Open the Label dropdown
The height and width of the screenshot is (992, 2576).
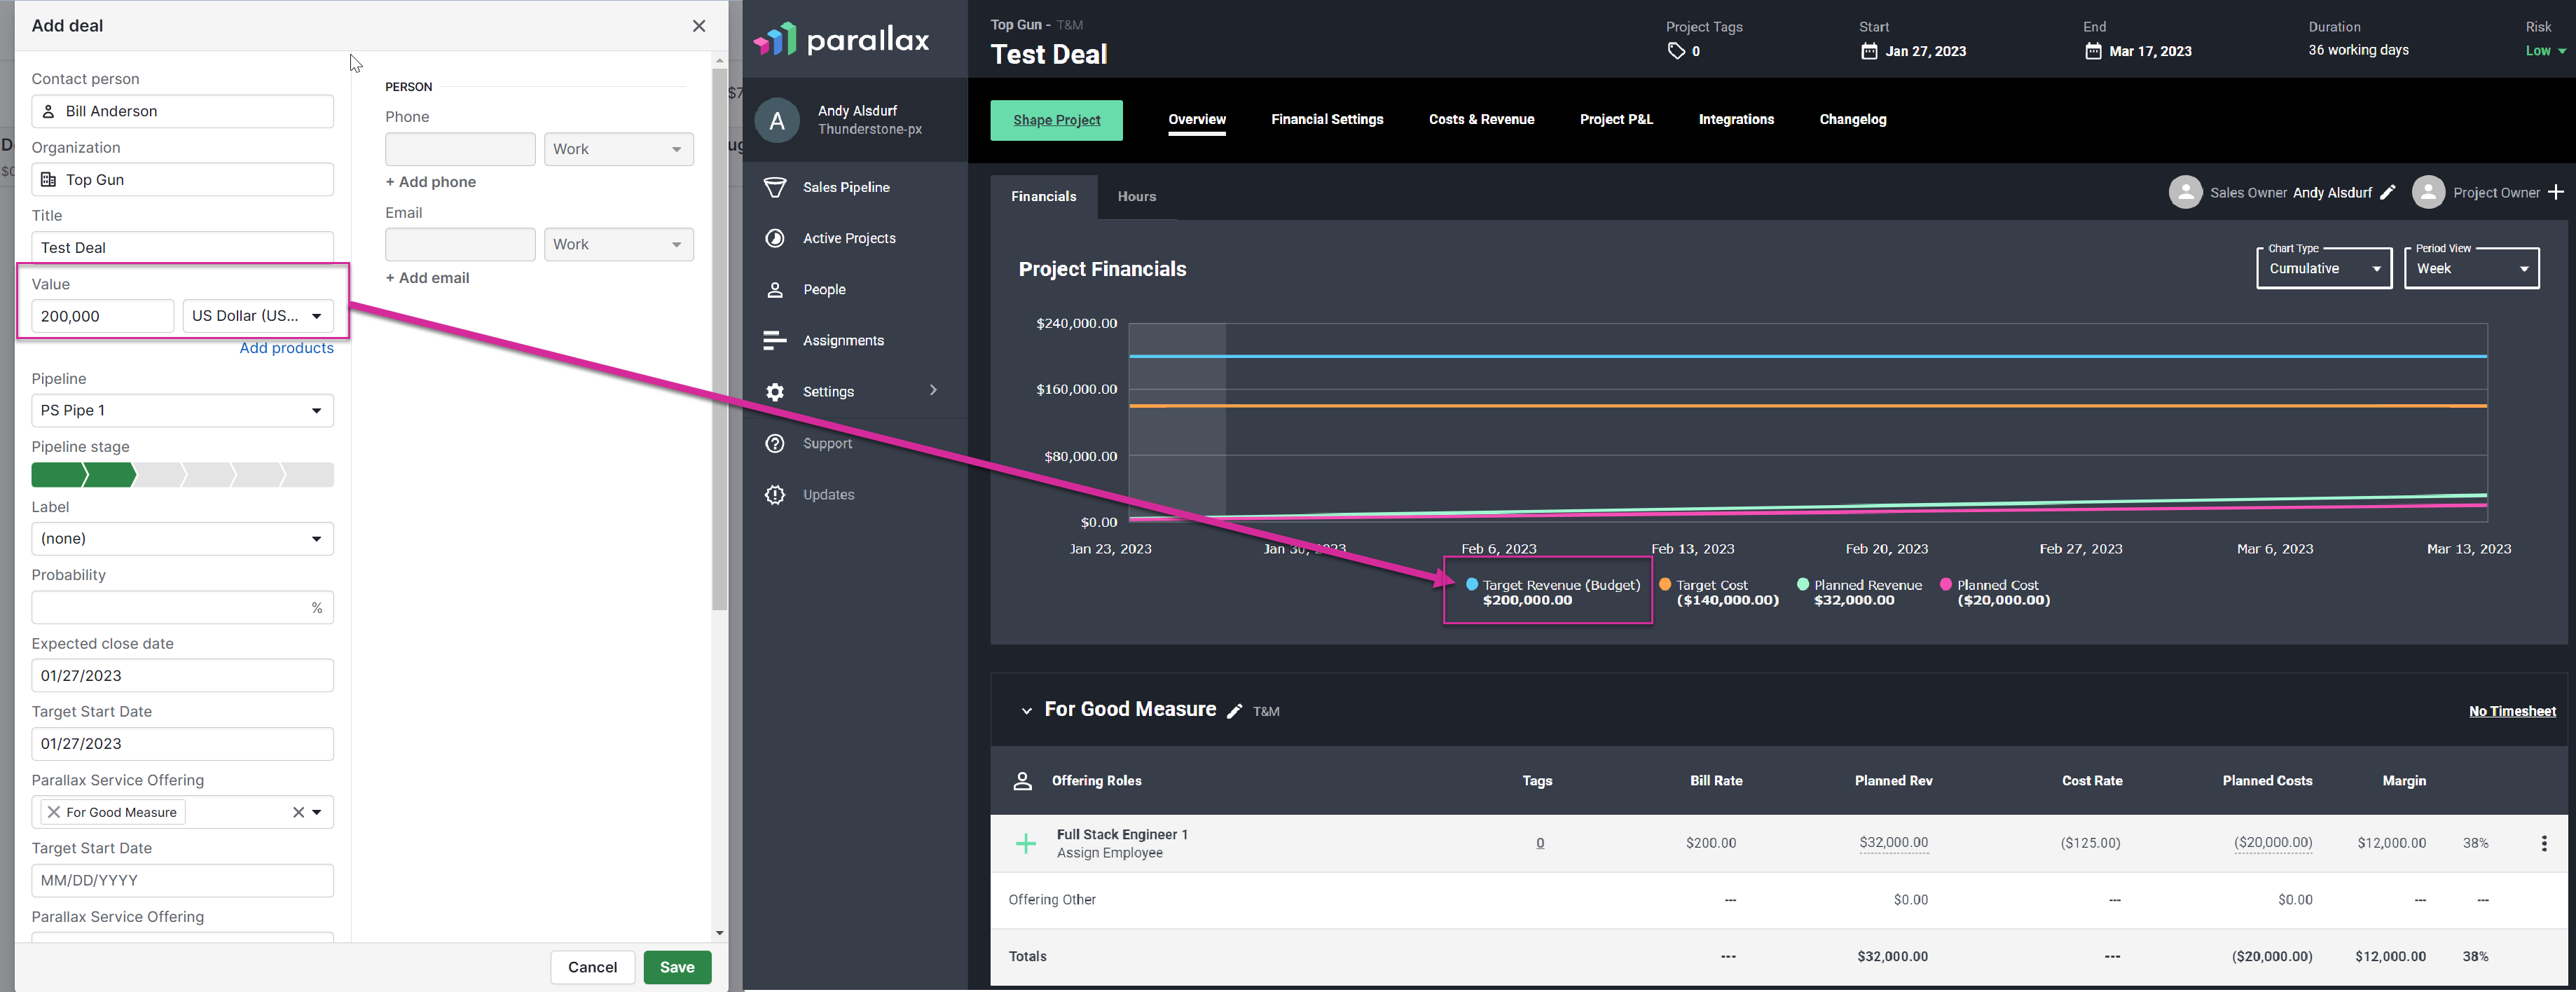coord(182,539)
